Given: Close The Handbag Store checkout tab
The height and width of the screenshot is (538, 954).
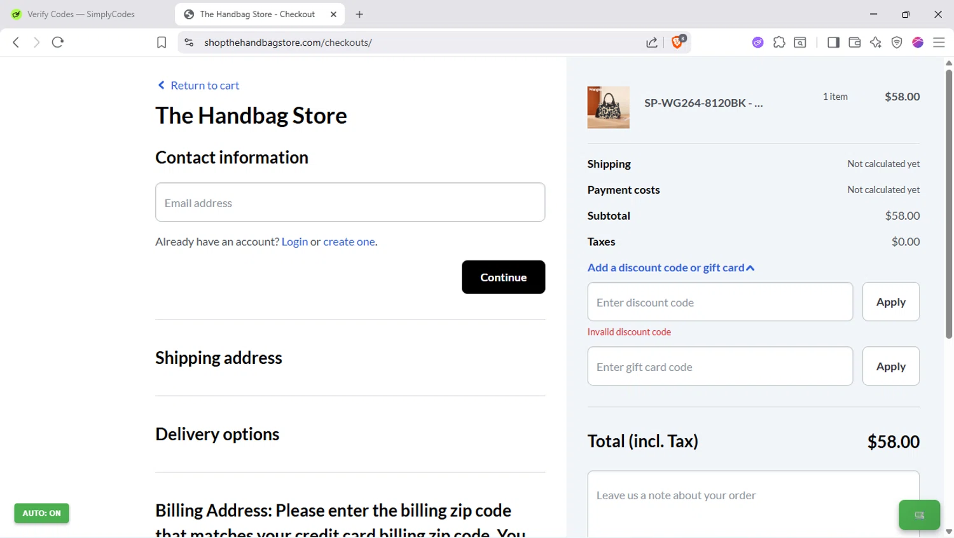Looking at the screenshot, I should pyautogui.click(x=333, y=14).
